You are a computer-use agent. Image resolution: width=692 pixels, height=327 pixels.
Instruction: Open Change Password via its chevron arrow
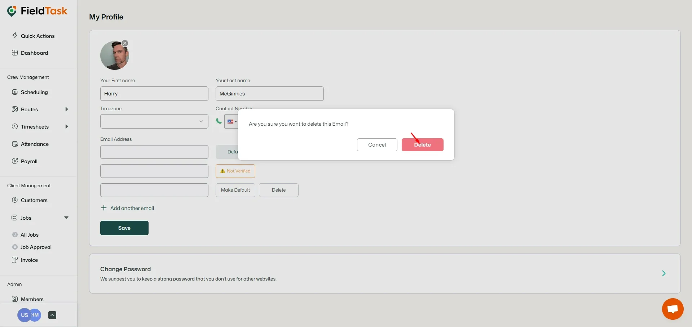coord(663,273)
